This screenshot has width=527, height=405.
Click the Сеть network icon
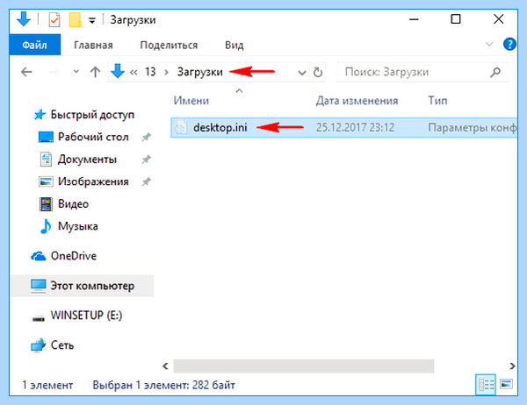38,345
